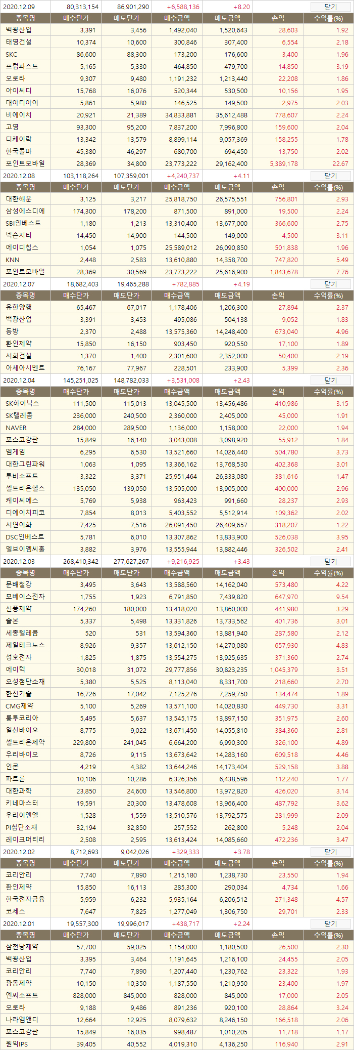Screen dimensions: 354x1050
Task: Click 나라엠앤디 stock name
Action: pos(22,1020)
